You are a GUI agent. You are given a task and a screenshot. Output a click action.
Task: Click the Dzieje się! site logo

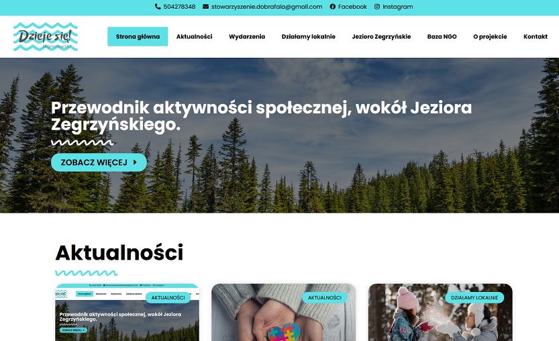[45, 37]
